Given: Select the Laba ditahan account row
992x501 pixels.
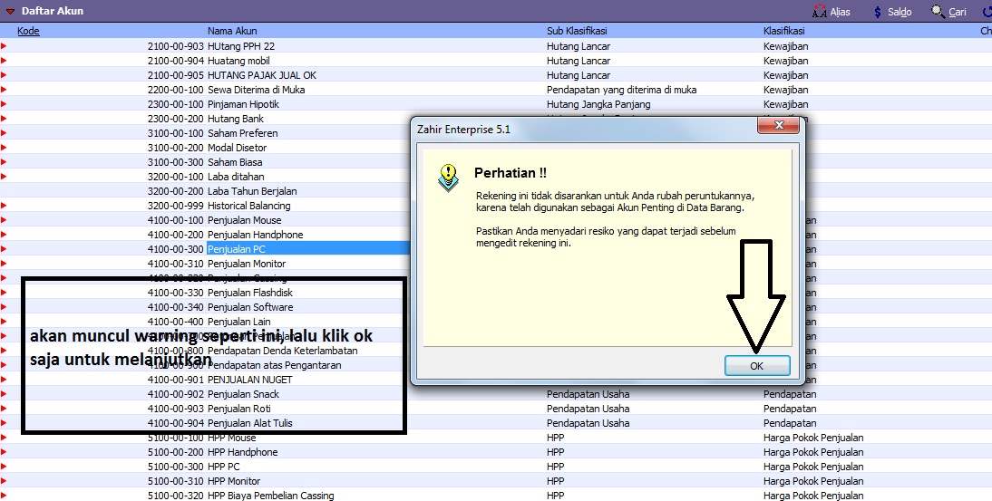Looking at the screenshot, I should pyautogui.click(x=237, y=177).
